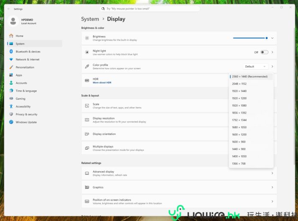Click the on-screen indicators icon
Image resolution: width=298 pixels, height=221 pixels.
(87, 201)
